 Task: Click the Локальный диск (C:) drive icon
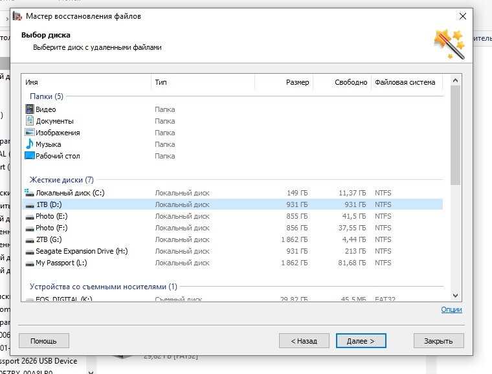pyautogui.click(x=29, y=193)
